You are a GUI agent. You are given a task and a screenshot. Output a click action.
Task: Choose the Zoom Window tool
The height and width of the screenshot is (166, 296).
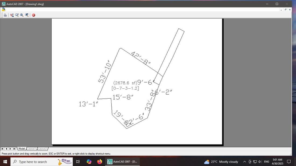click(22, 15)
